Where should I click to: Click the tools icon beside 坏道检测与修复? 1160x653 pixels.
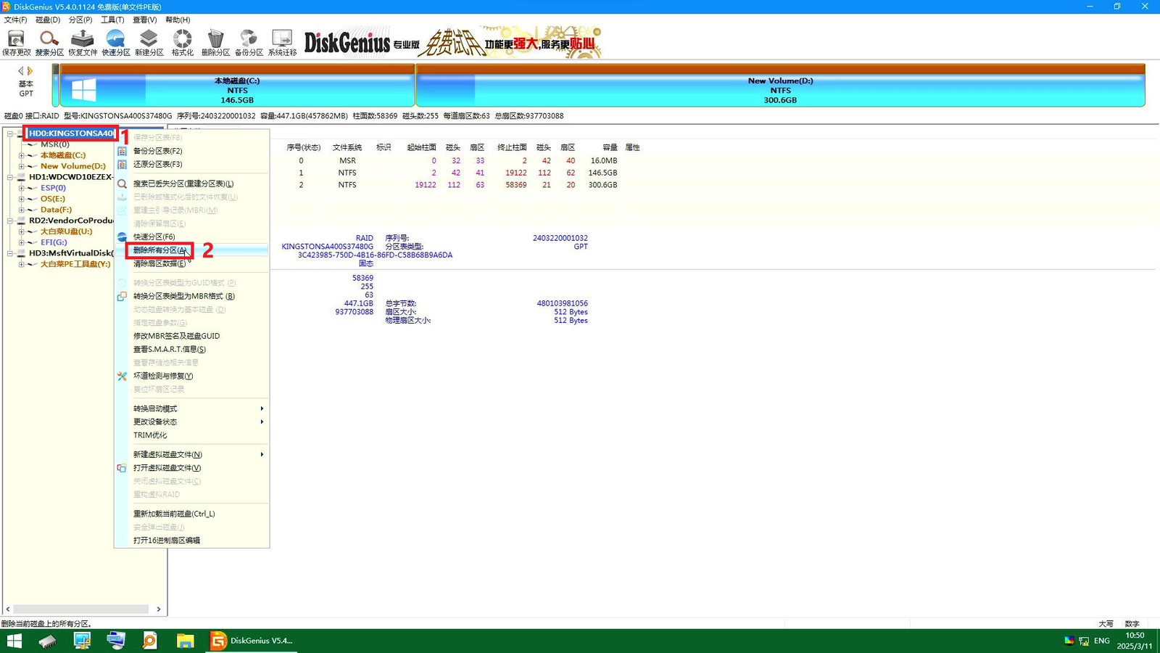[122, 376]
